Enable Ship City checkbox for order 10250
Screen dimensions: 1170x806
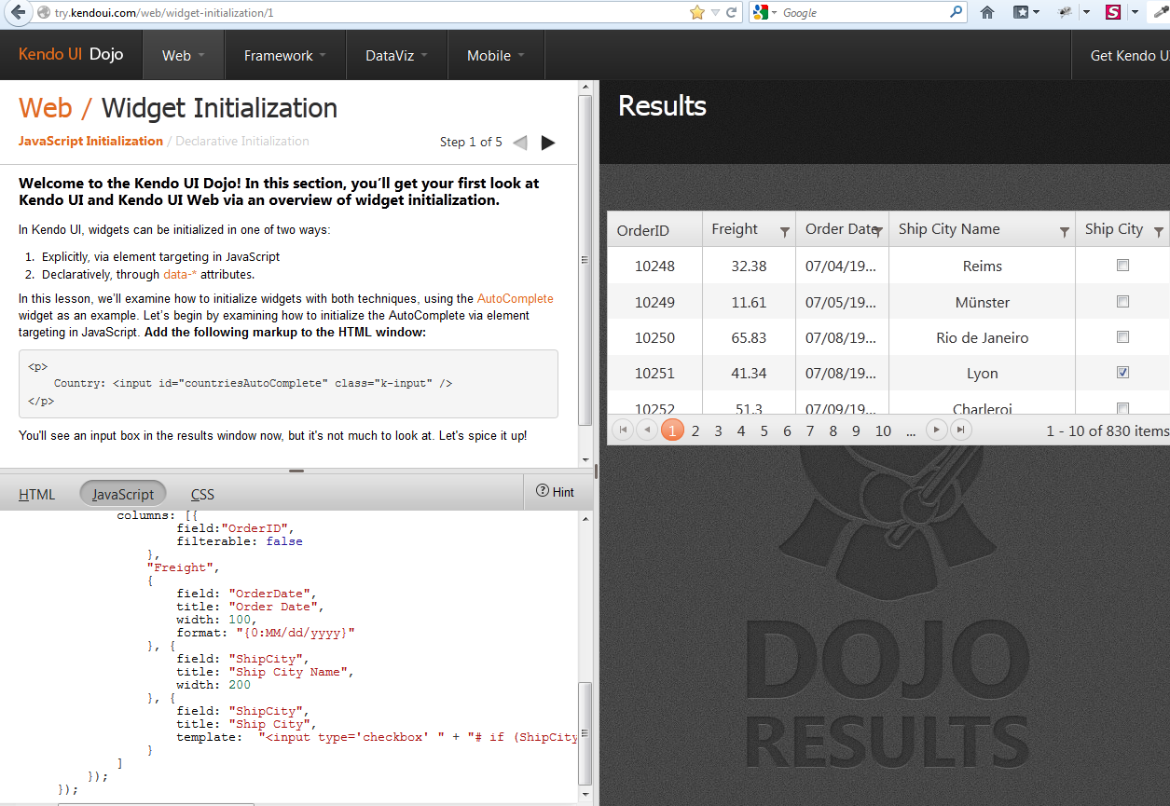(1122, 336)
